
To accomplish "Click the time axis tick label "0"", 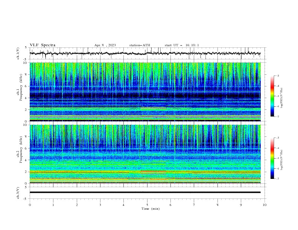I will pos(30,205).
